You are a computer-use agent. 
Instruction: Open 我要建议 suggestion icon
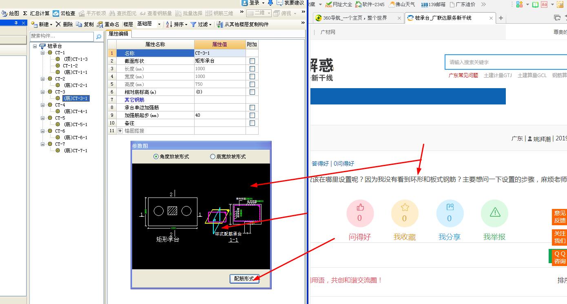(290, 3)
